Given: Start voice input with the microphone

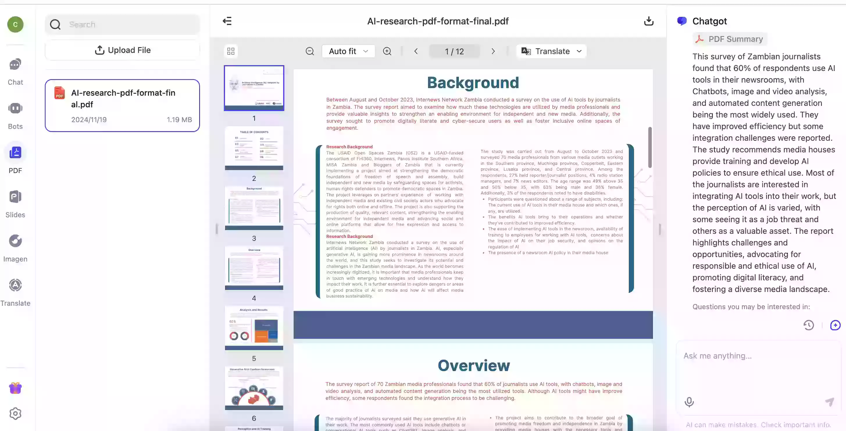Looking at the screenshot, I should (x=689, y=402).
